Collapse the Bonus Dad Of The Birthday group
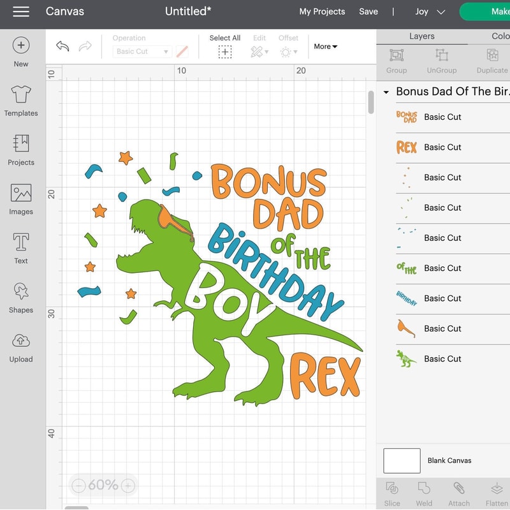Screen dimensions: 510x510 coord(385,92)
